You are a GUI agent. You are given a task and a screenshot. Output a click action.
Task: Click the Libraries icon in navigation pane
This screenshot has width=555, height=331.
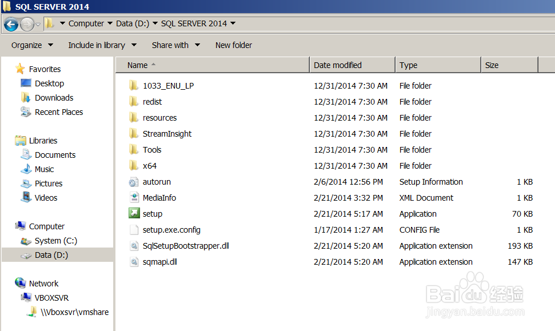[21, 141]
